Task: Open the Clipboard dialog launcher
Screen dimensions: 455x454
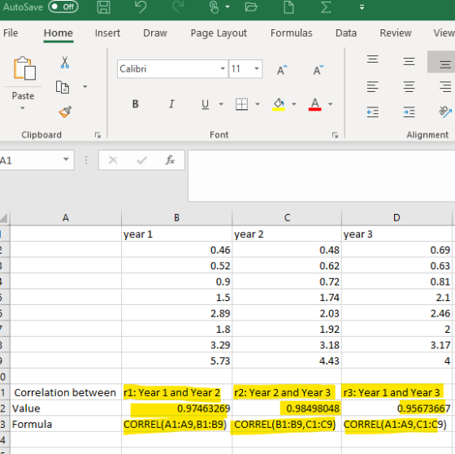Action: (x=97, y=135)
